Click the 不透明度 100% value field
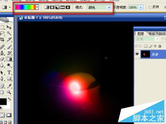The image size is (166, 124). 133,7
